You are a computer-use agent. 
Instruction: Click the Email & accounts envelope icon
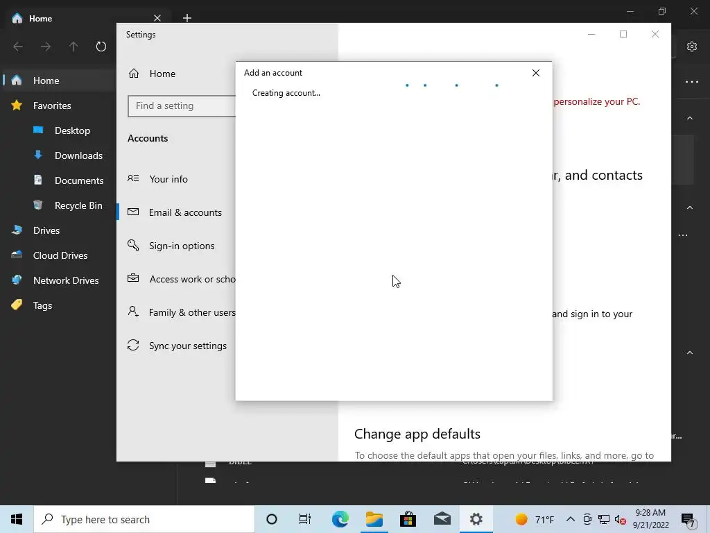click(x=133, y=212)
